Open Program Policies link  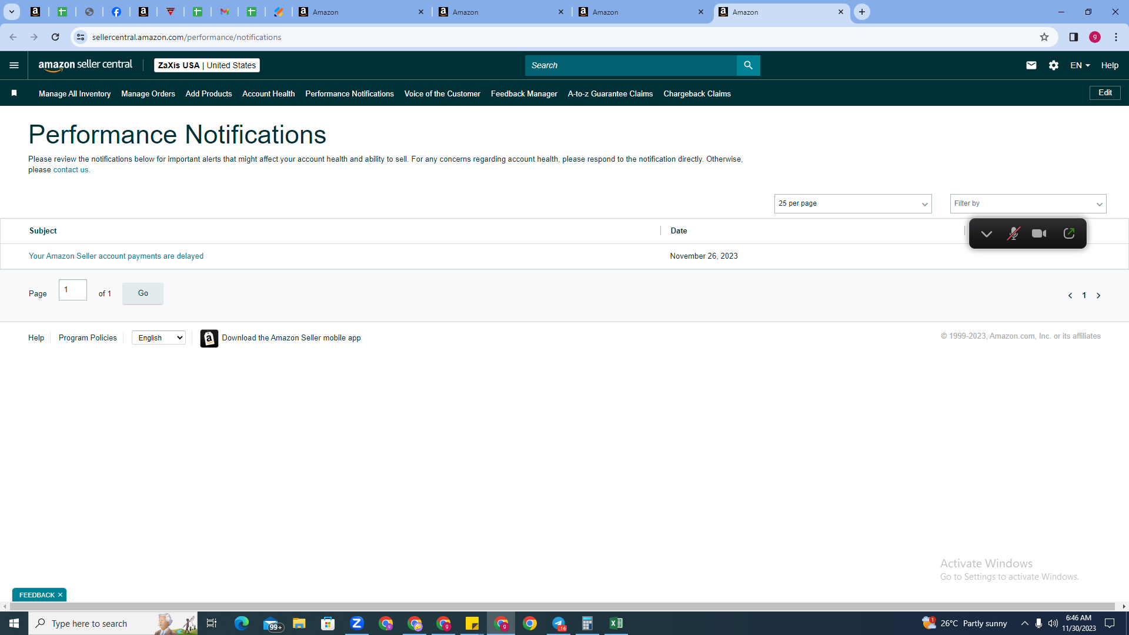(88, 338)
